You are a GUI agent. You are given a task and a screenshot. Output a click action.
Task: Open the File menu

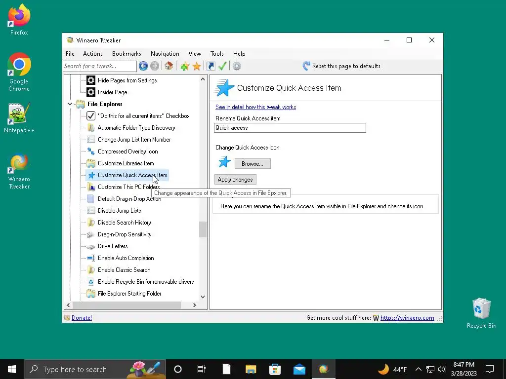70,54
